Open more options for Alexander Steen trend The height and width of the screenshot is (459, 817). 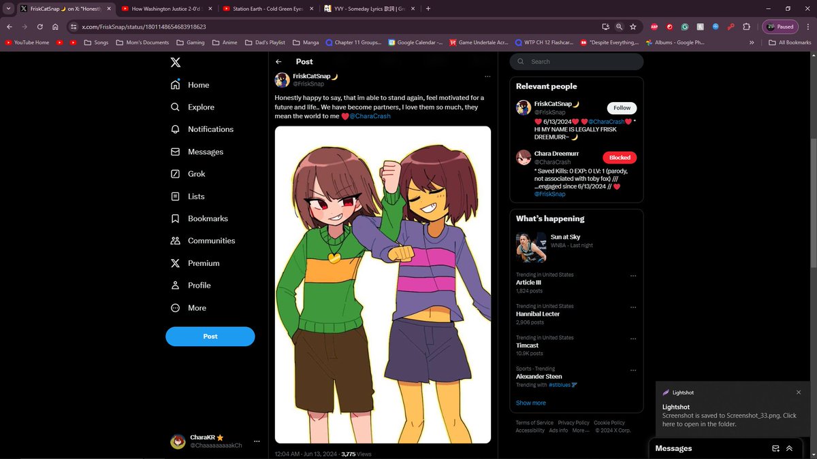[633, 370]
